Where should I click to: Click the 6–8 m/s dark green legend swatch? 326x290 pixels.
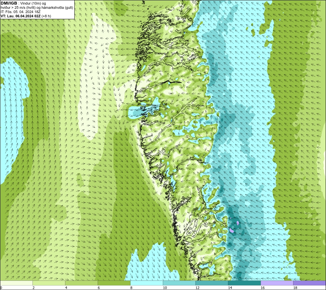(x=114, y=283)
